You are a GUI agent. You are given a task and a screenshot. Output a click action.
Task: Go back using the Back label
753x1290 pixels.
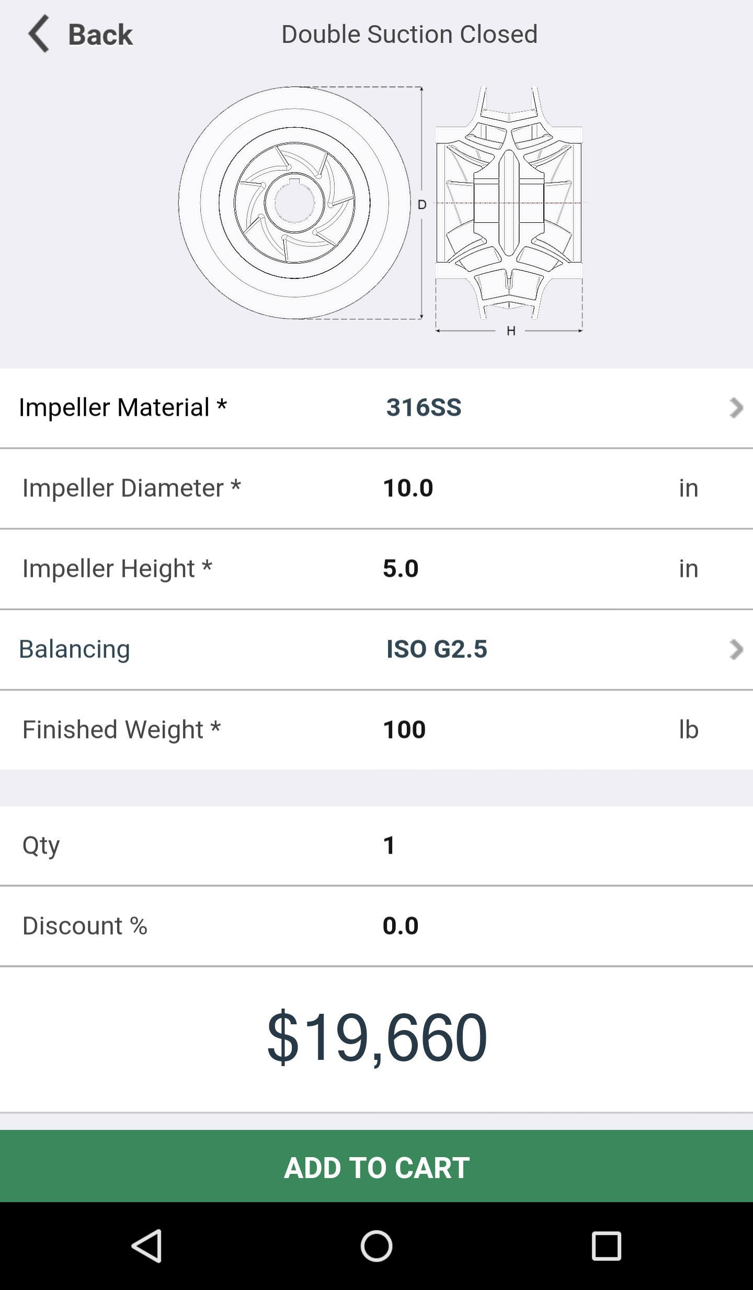coord(100,35)
